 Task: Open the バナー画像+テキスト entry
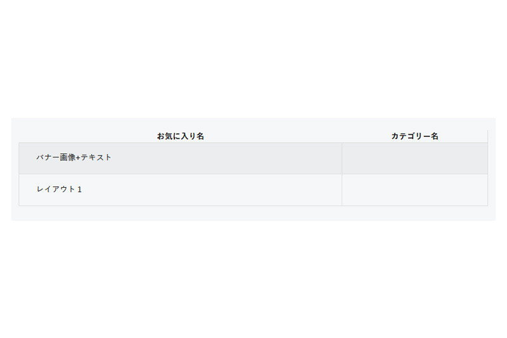tap(74, 158)
